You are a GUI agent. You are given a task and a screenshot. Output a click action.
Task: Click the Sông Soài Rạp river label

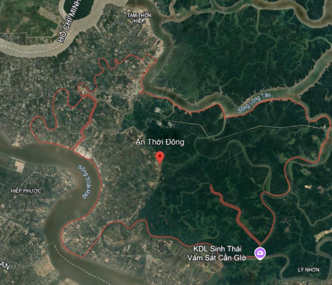[x=85, y=182]
